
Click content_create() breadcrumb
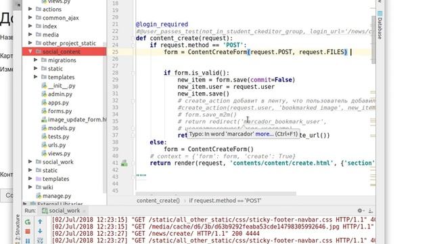158,201
